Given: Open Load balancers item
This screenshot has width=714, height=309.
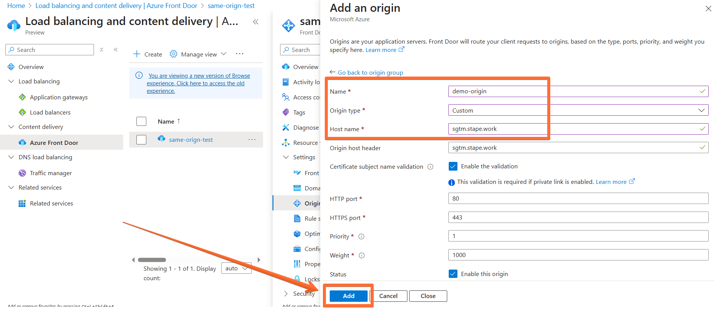Looking at the screenshot, I should point(50,112).
